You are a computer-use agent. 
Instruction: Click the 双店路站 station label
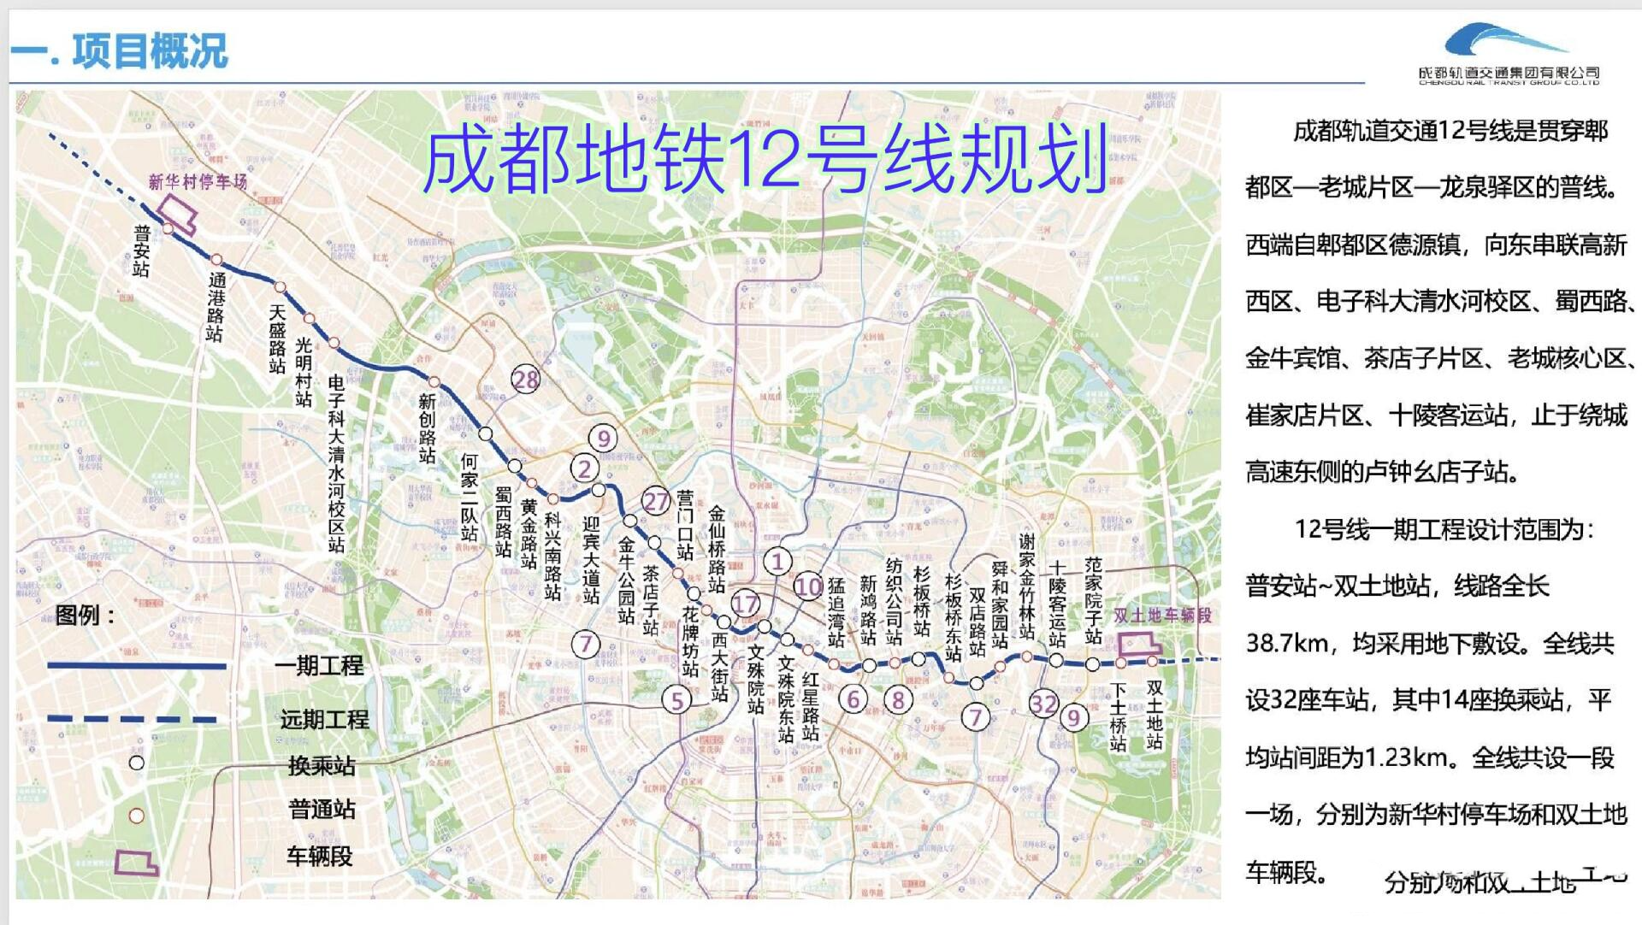[977, 622]
